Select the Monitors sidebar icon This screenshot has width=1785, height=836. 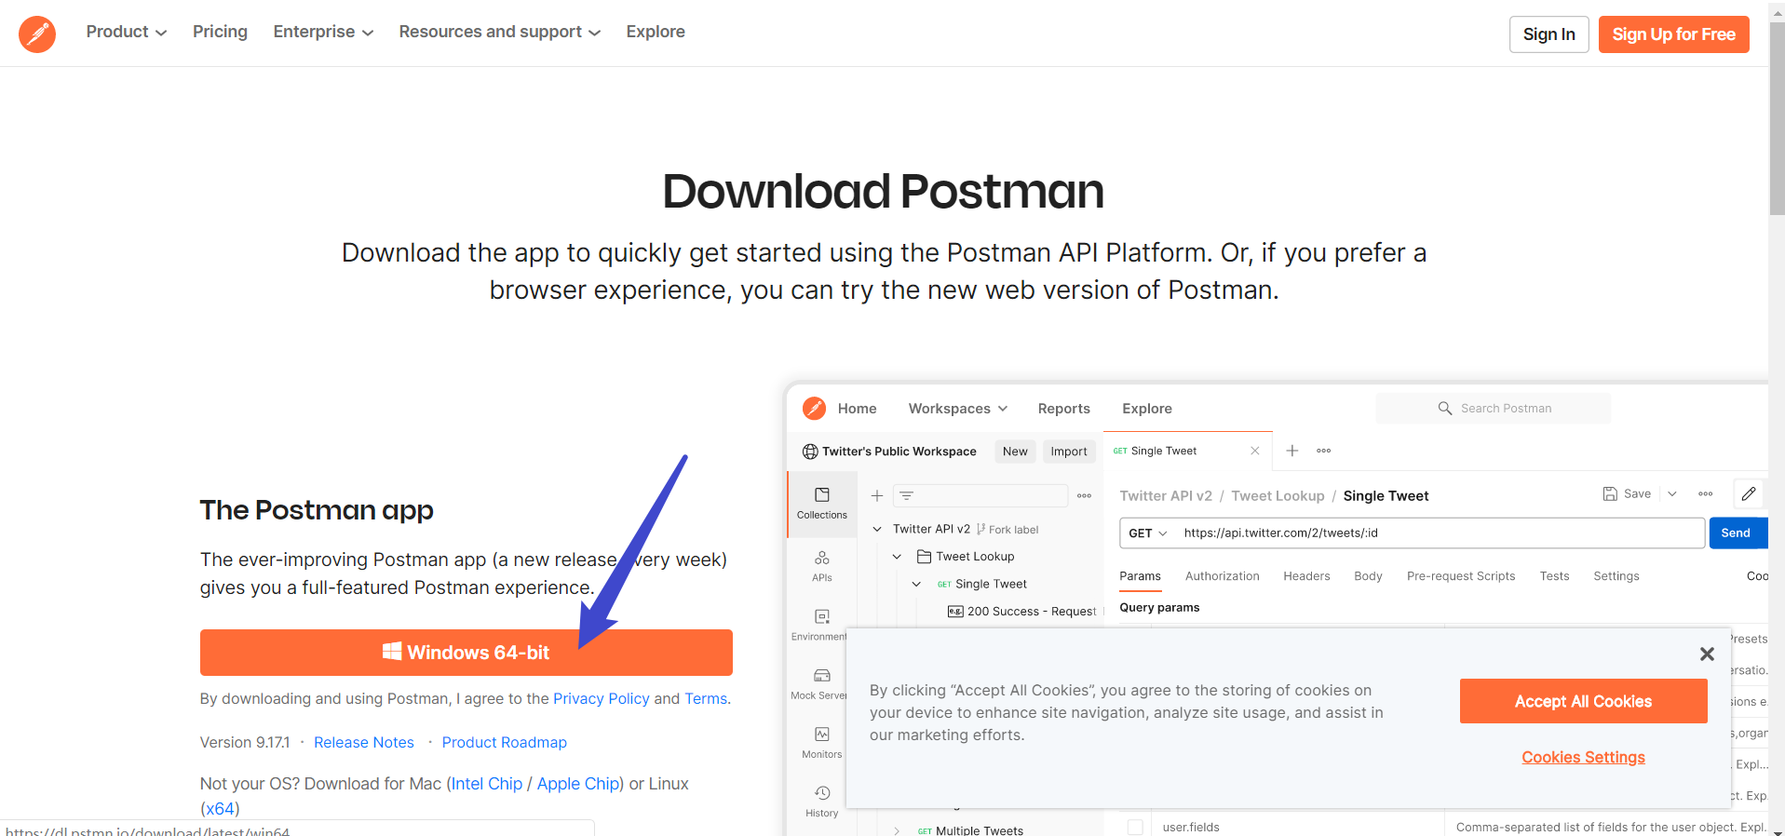pyautogui.click(x=821, y=742)
